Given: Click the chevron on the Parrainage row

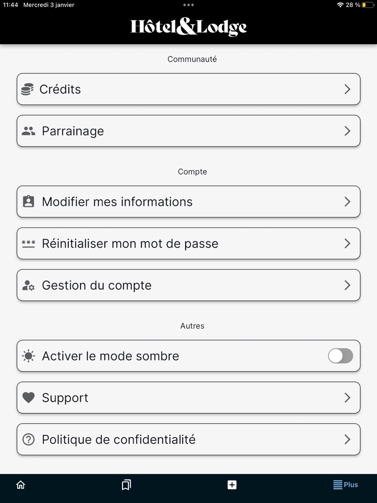Looking at the screenshot, I should tap(347, 131).
